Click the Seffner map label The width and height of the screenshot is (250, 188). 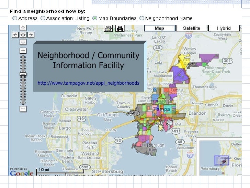click(x=212, y=105)
